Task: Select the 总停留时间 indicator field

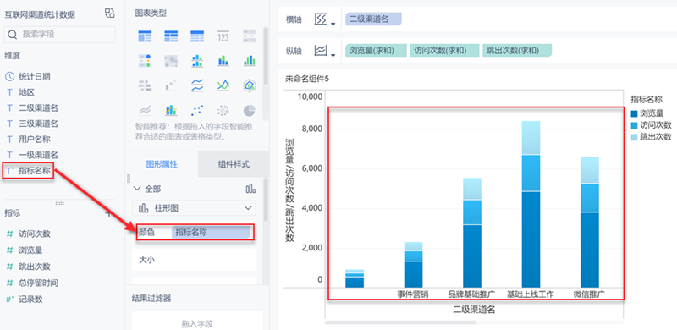Action: pos(38,283)
